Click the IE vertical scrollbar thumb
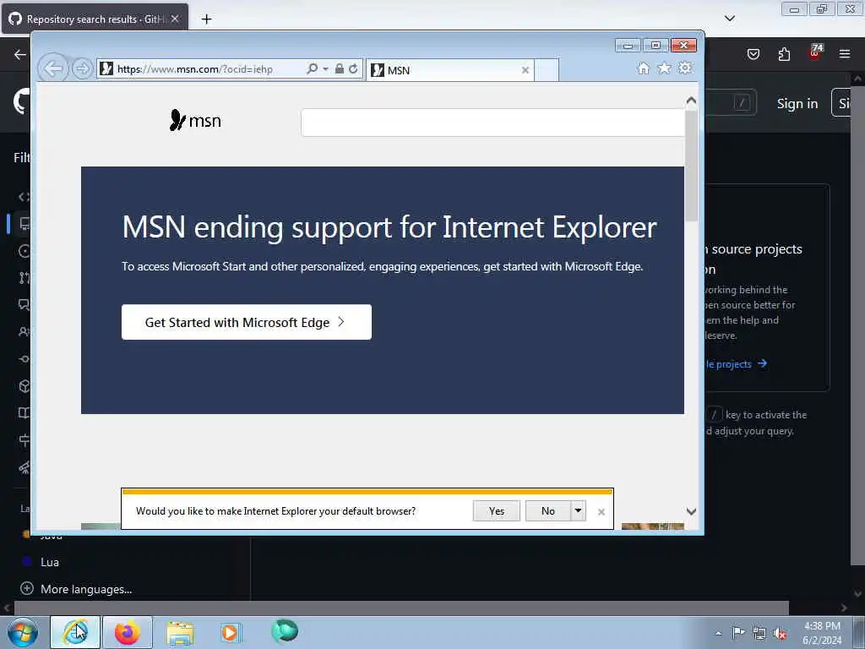 691,166
